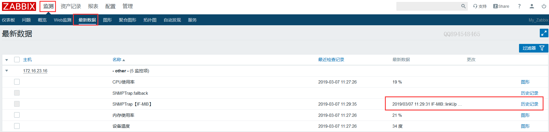Image resolution: width=549 pixels, height=132 pixels.
Task: Check the 内存使用率 row checkbox
Action: [x=17, y=115]
